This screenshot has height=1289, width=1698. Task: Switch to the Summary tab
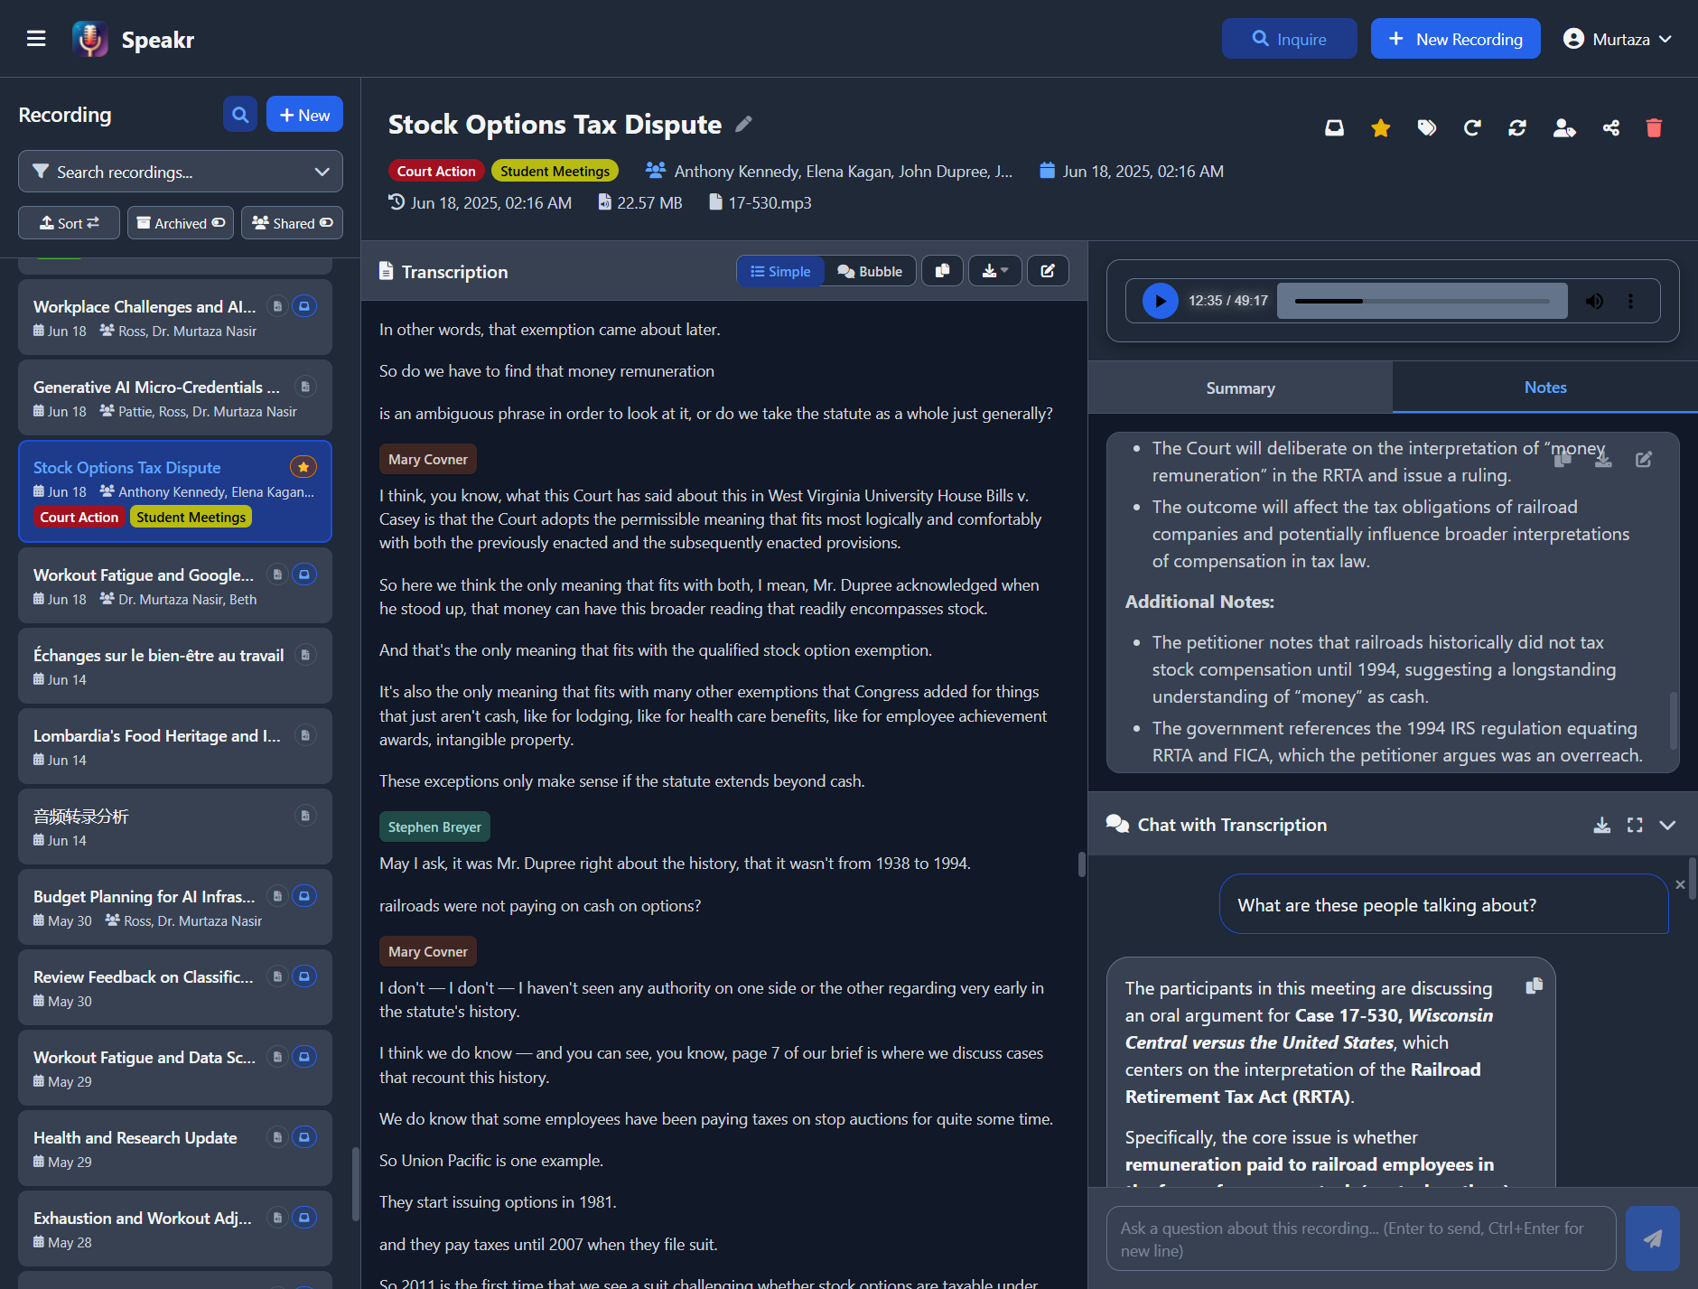point(1240,387)
